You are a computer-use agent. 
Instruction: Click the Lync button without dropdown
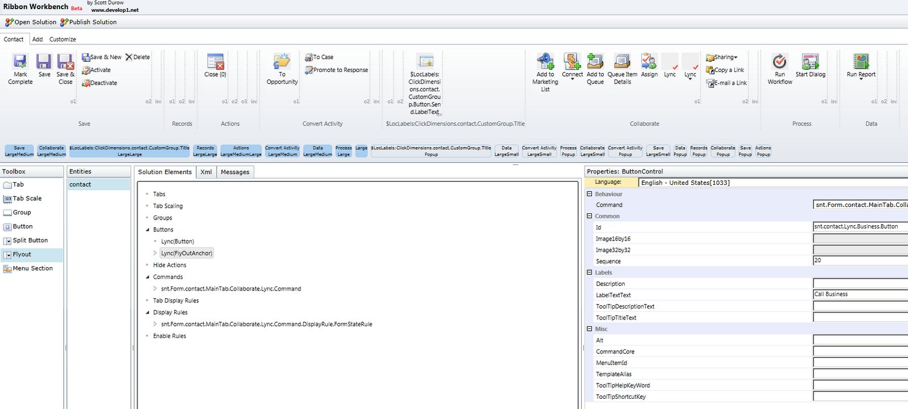pyautogui.click(x=670, y=66)
